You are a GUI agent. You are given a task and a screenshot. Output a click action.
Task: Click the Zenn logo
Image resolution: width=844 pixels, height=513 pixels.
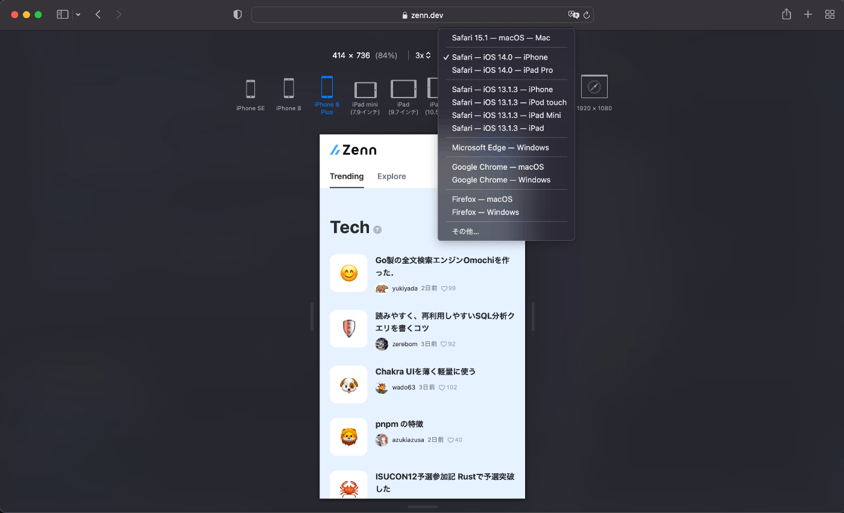tap(353, 150)
